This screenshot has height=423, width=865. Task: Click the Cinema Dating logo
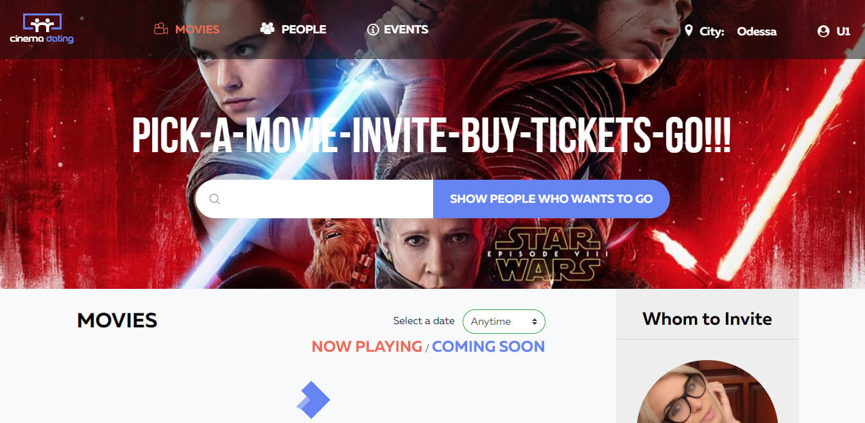42,28
